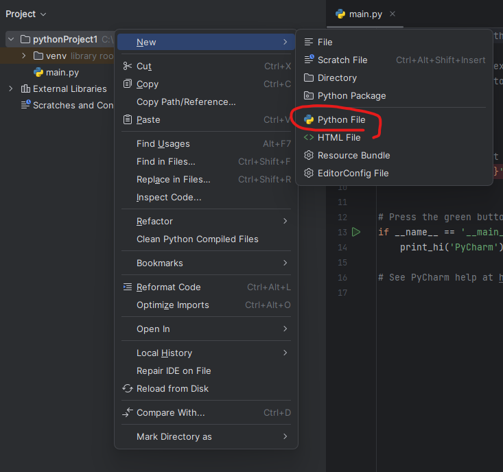This screenshot has height=472, width=503.
Task: Click the External Libraries icon
Action: [25, 88]
